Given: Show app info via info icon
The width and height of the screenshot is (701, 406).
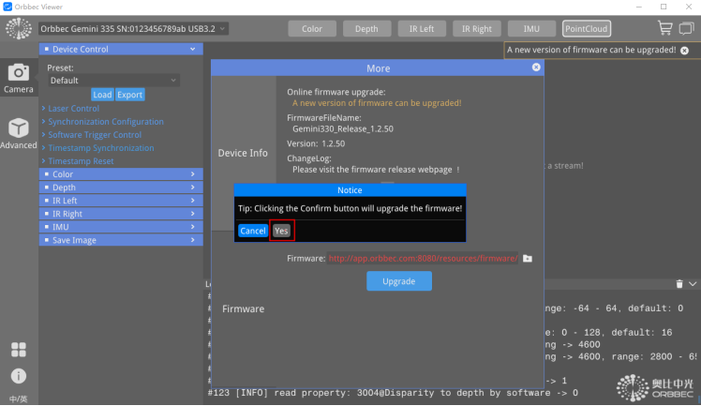Looking at the screenshot, I should [x=18, y=376].
